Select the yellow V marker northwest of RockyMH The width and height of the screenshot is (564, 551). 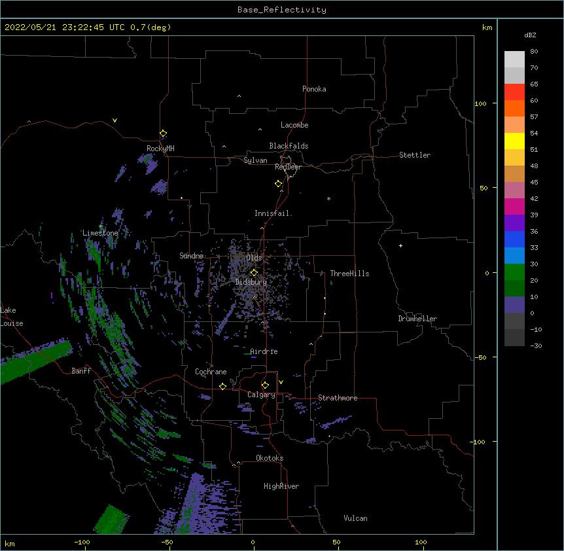[x=115, y=120]
